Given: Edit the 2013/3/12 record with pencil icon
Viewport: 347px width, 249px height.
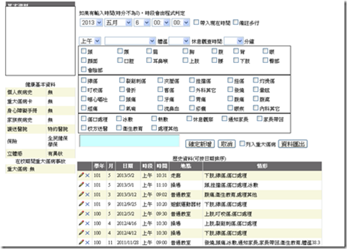Looking at the screenshot, I should pyautogui.click(x=81, y=194).
